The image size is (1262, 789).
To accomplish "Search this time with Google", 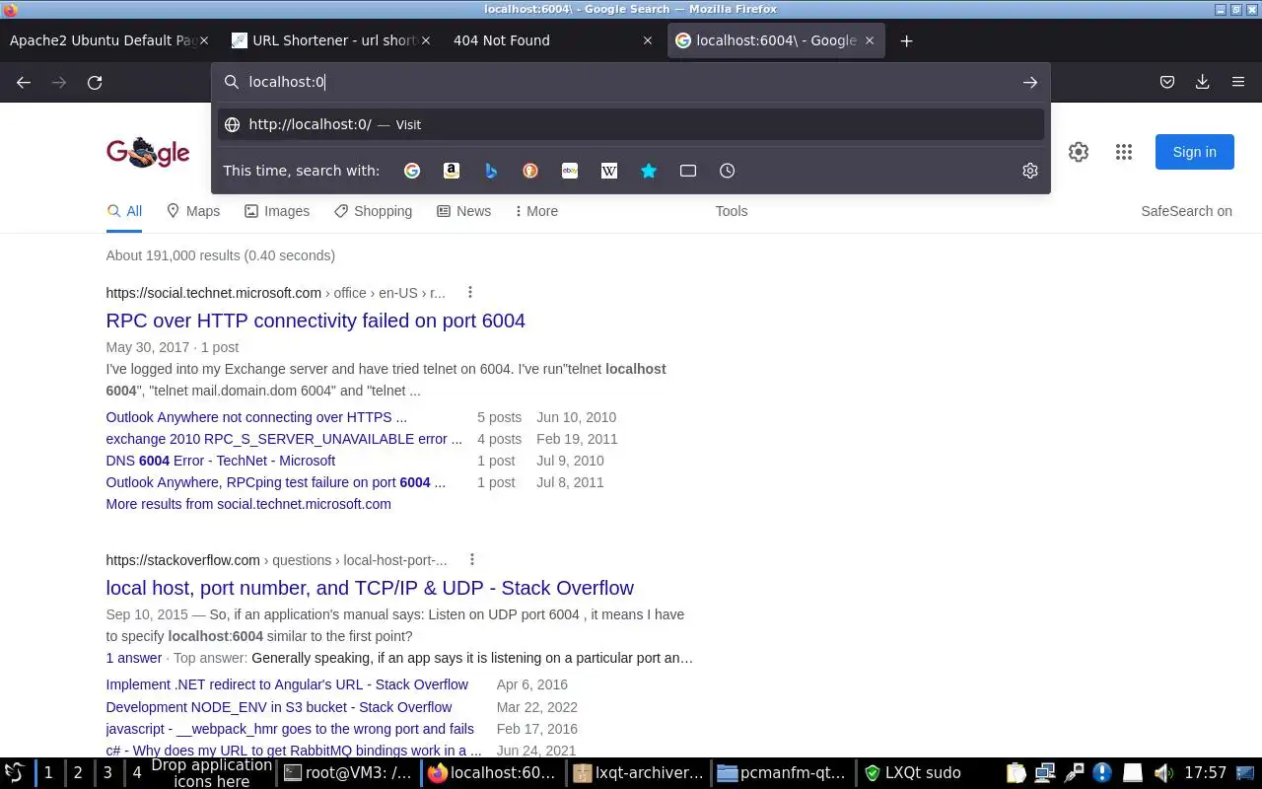I will click(x=412, y=171).
